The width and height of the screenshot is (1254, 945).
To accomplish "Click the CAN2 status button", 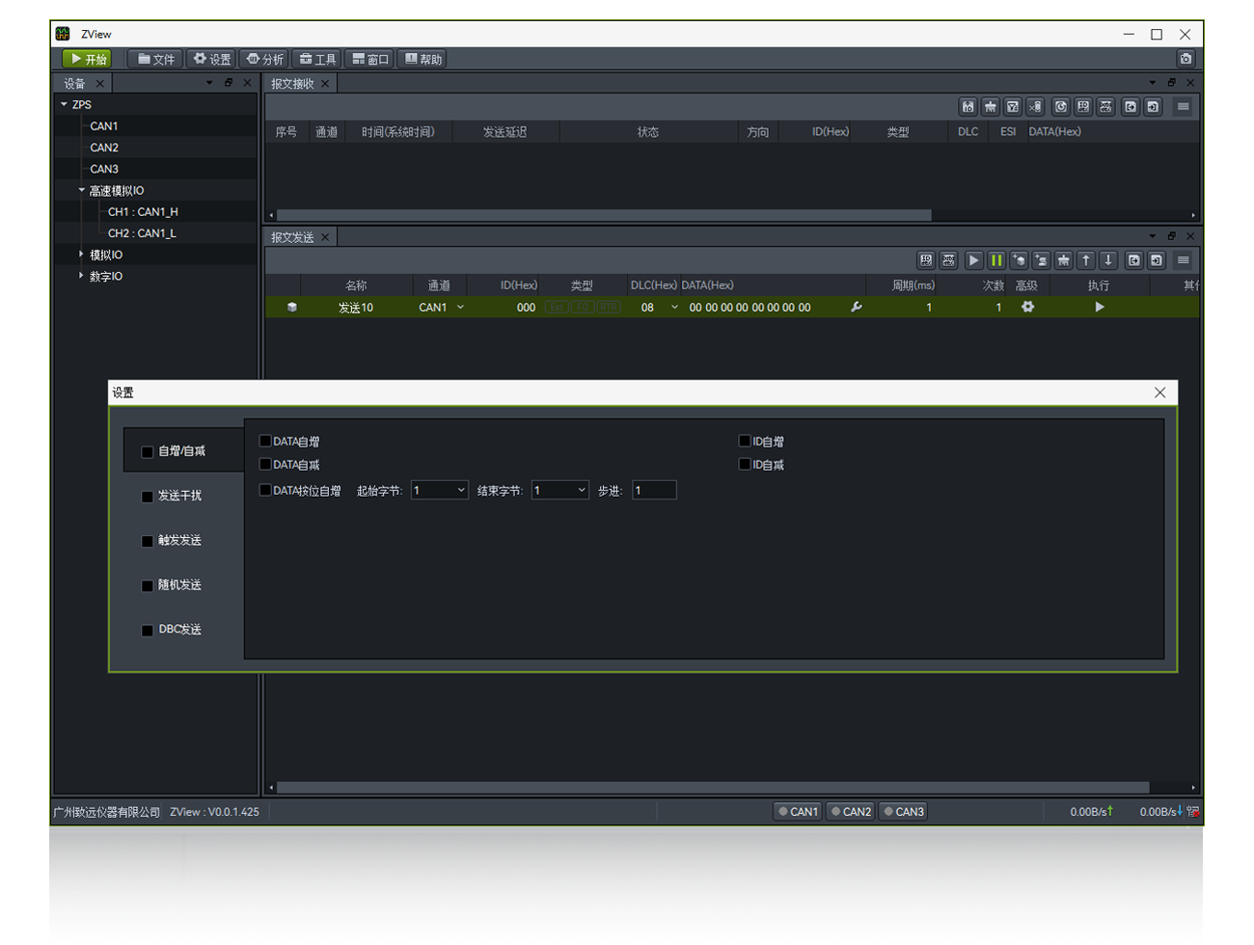I will point(851,812).
